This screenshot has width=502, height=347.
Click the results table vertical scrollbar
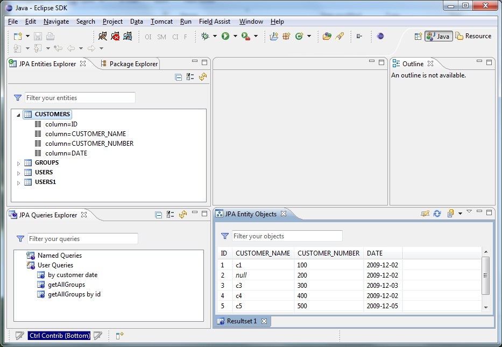click(x=485, y=275)
